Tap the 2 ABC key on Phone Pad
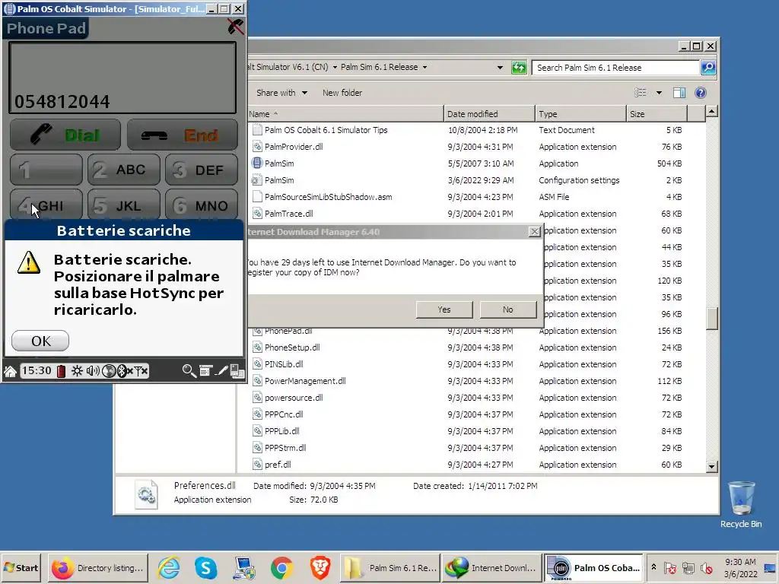Image resolution: width=779 pixels, height=584 pixels. (124, 170)
